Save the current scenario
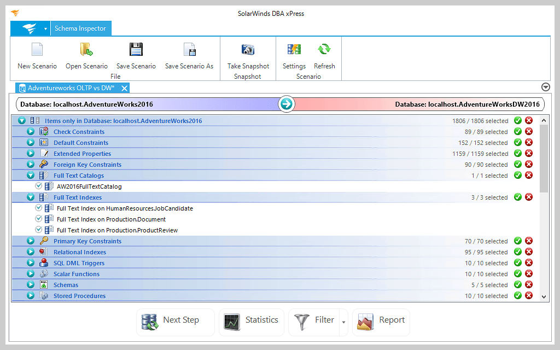The height and width of the screenshot is (350, 560). (136, 55)
